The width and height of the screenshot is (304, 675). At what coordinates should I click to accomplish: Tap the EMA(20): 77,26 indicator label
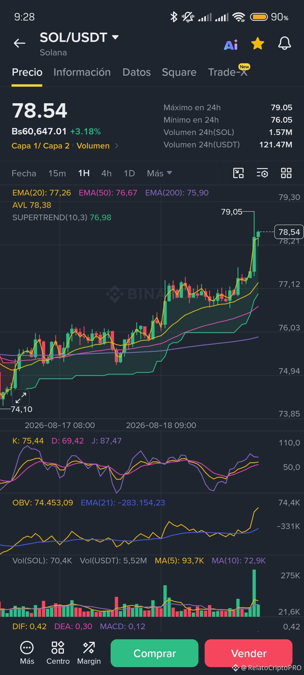click(x=42, y=193)
